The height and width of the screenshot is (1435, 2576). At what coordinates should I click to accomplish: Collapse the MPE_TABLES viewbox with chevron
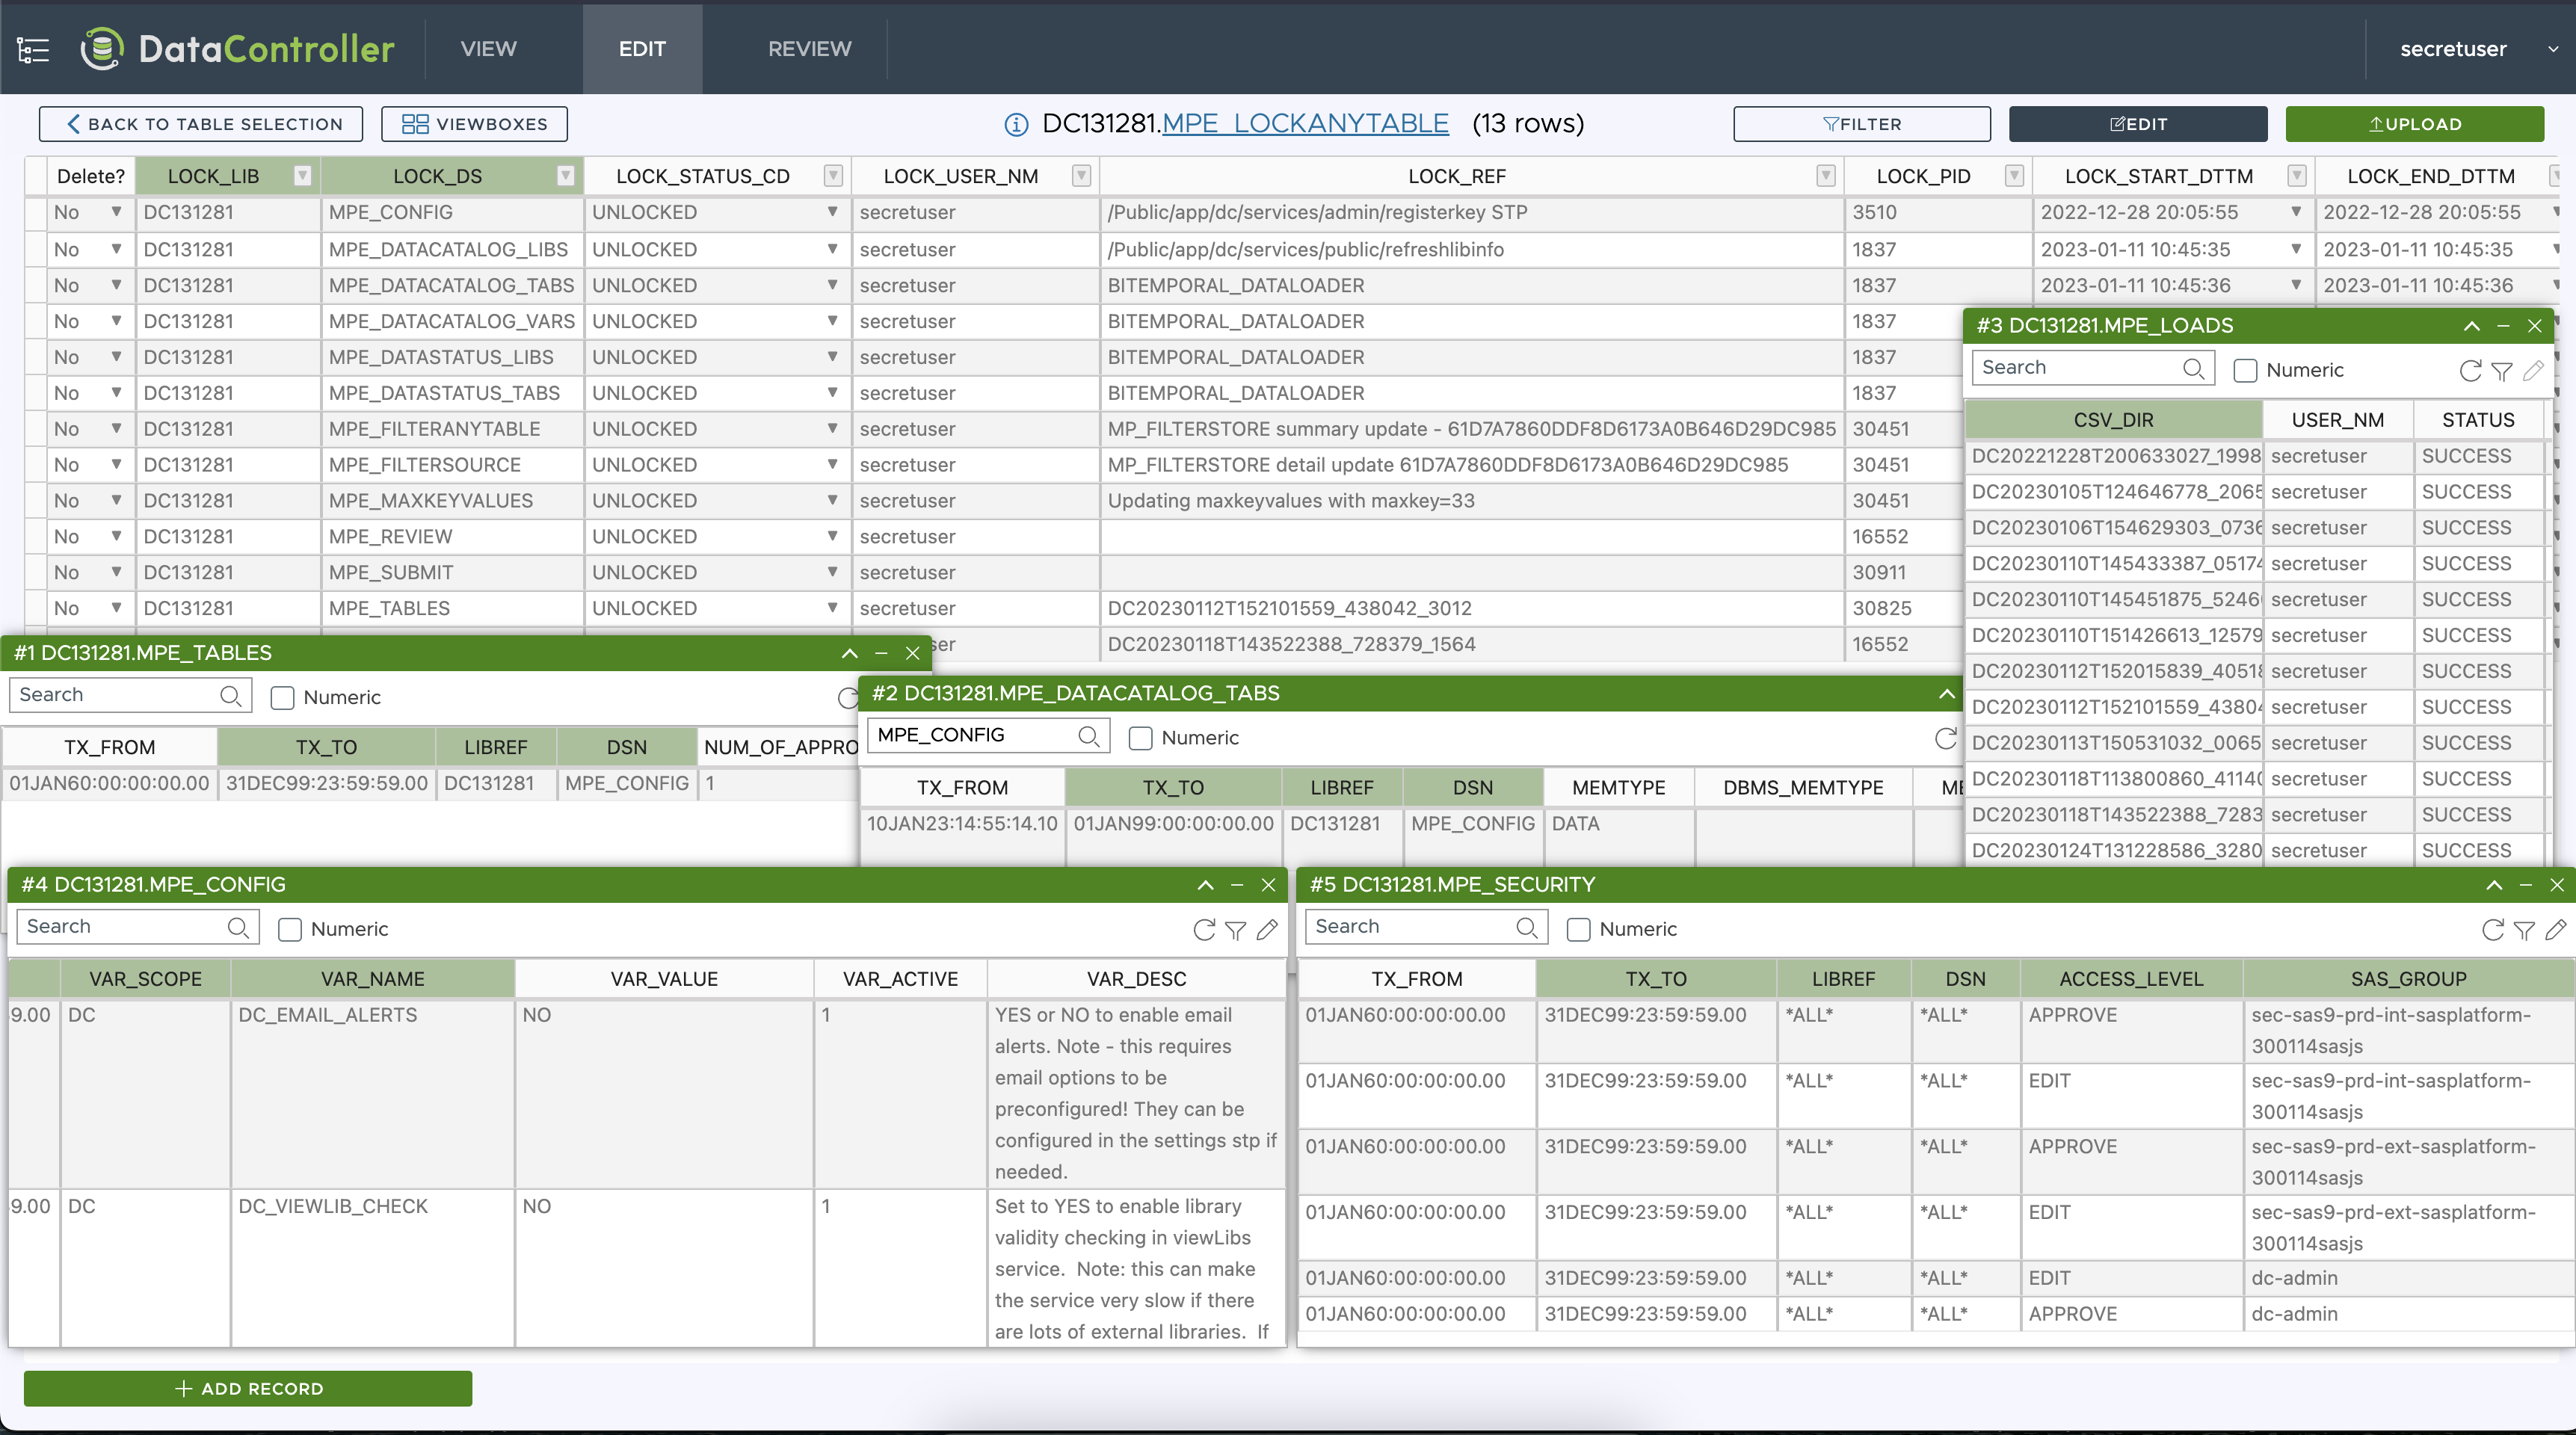849,653
